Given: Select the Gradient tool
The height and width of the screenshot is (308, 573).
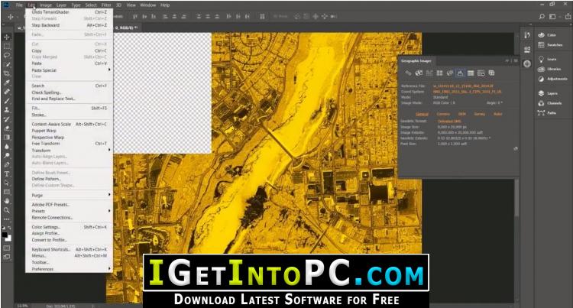Looking at the screenshot, I should [7, 138].
